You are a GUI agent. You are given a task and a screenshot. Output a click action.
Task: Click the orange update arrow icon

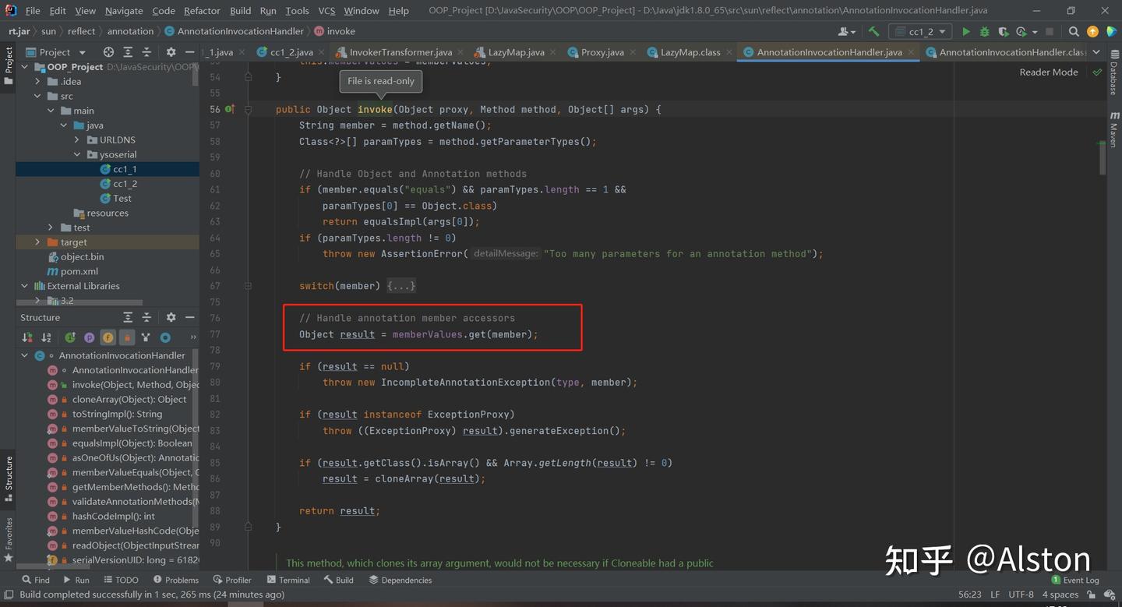[1092, 32]
